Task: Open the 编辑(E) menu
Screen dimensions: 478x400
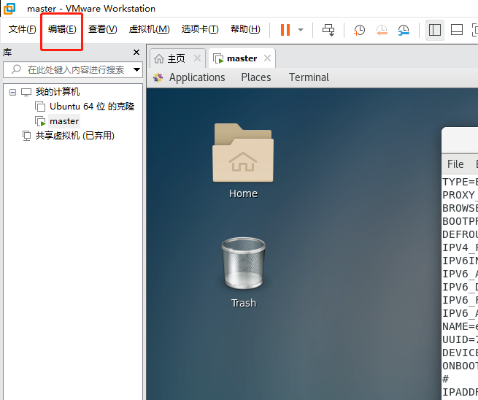Action: point(62,29)
